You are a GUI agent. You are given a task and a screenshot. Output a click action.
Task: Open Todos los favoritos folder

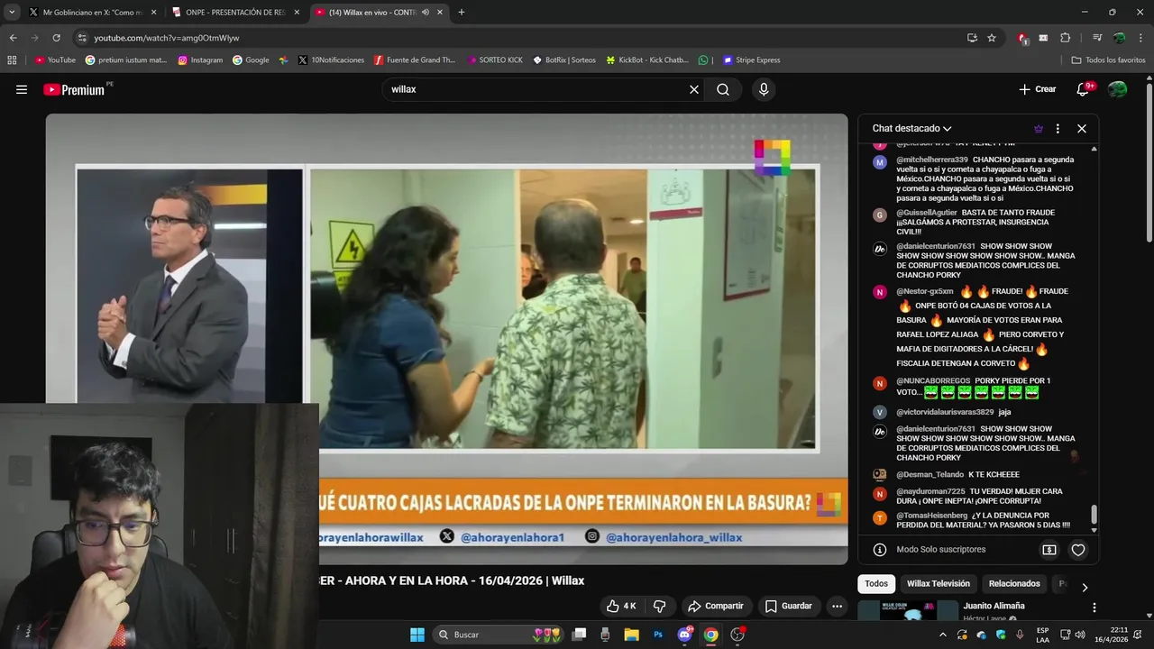[1108, 60]
